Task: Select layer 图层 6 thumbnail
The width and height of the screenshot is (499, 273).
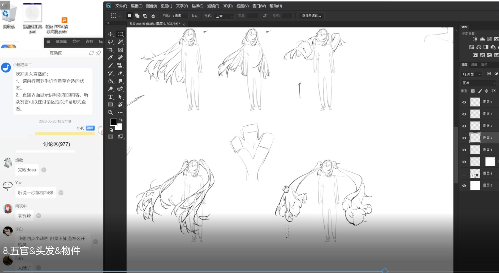Action: 475,126
